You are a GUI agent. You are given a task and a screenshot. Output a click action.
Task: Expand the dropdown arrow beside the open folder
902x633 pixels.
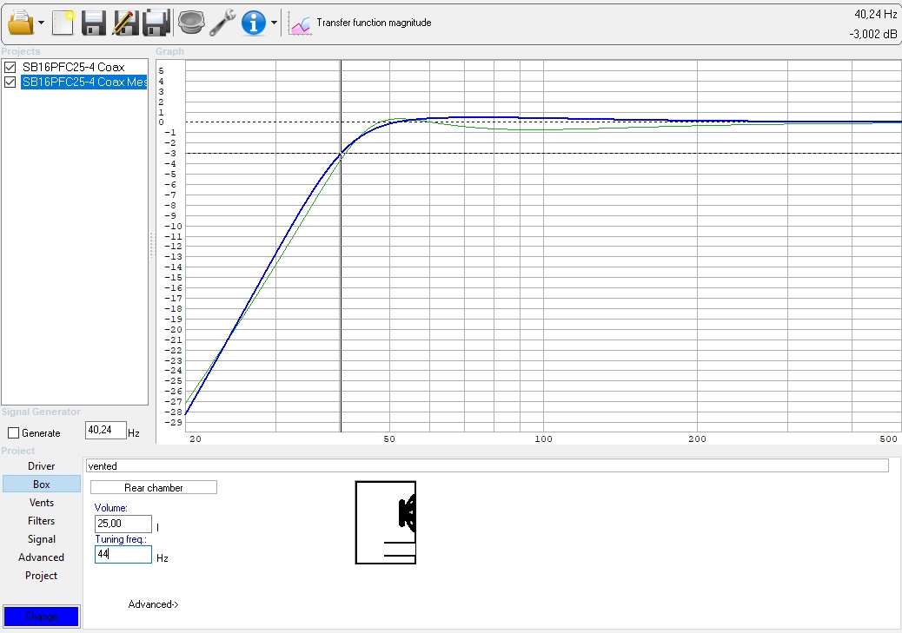click(42, 23)
